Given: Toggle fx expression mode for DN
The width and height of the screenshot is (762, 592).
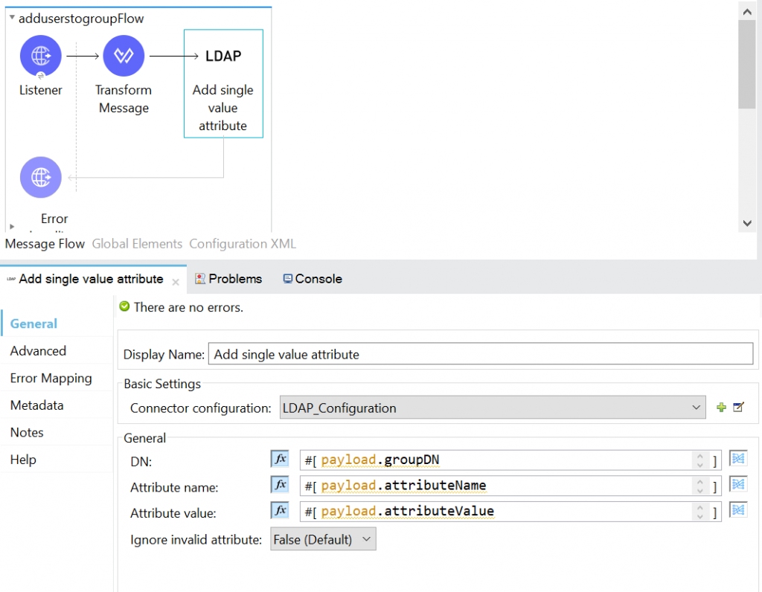Looking at the screenshot, I should tap(281, 460).
